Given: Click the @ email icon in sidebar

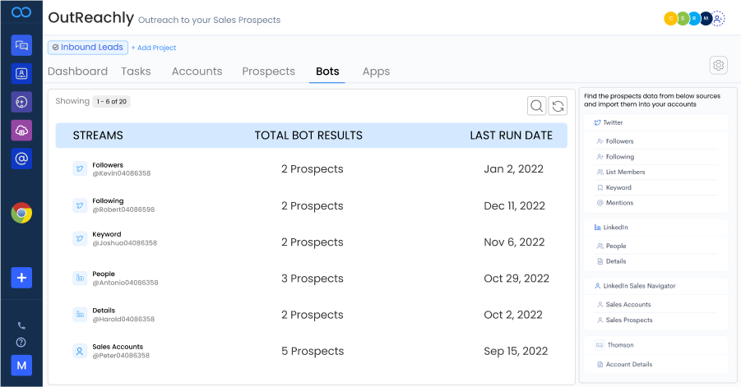Looking at the screenshot, I should point(21,158).
